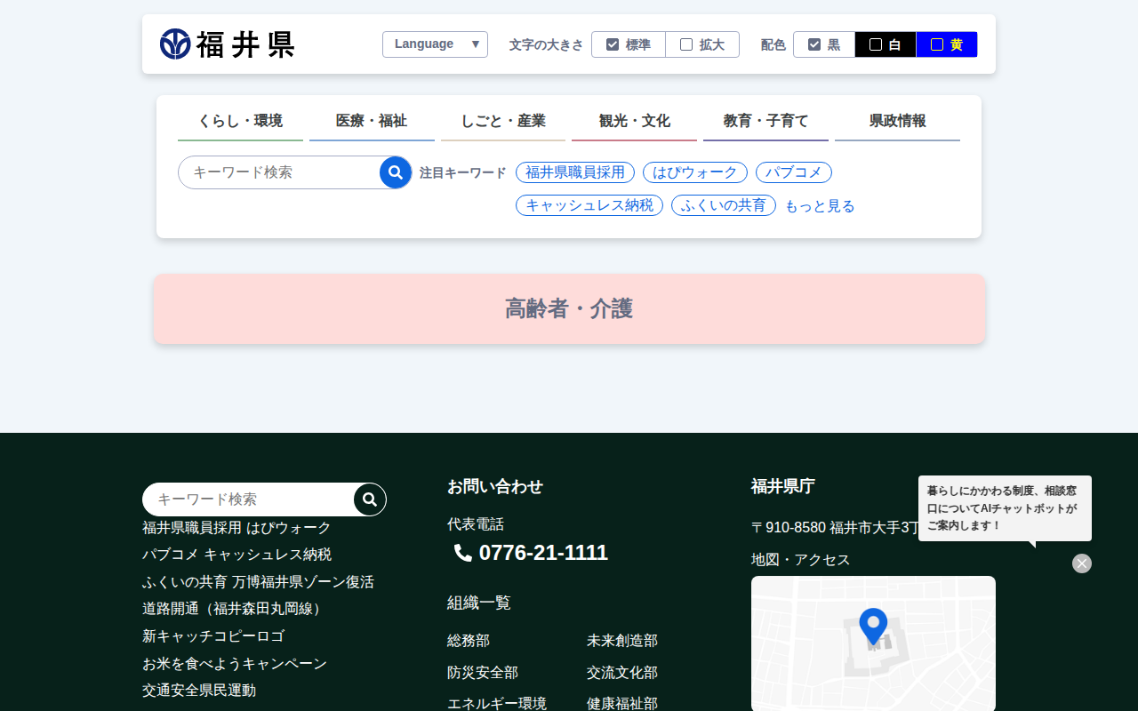The height and width of the screenshot is (711, 1138).
Task: Select the 標準 text size checkbox
Action: pos(613,44)
